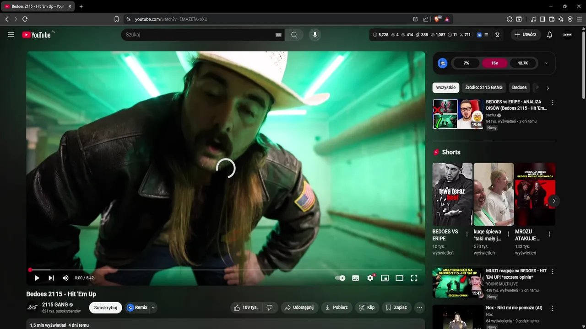Click the Brave Shields lion icon
The image size is (586, 329).
point(437,19)
